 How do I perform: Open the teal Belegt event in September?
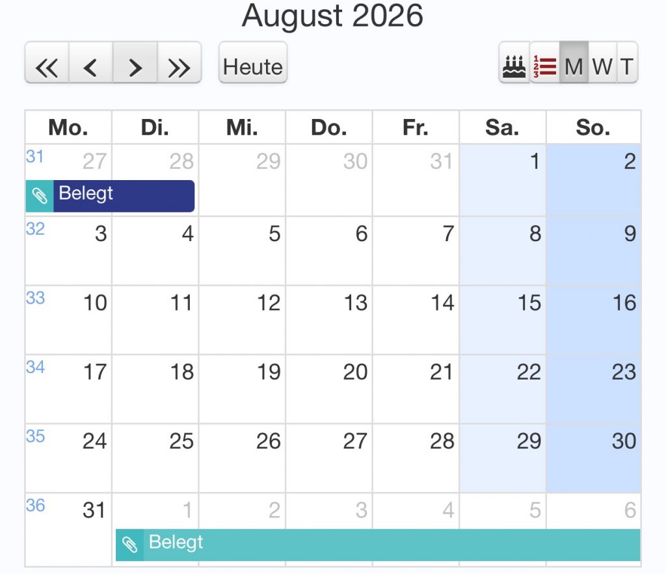[x=390, y=545]
